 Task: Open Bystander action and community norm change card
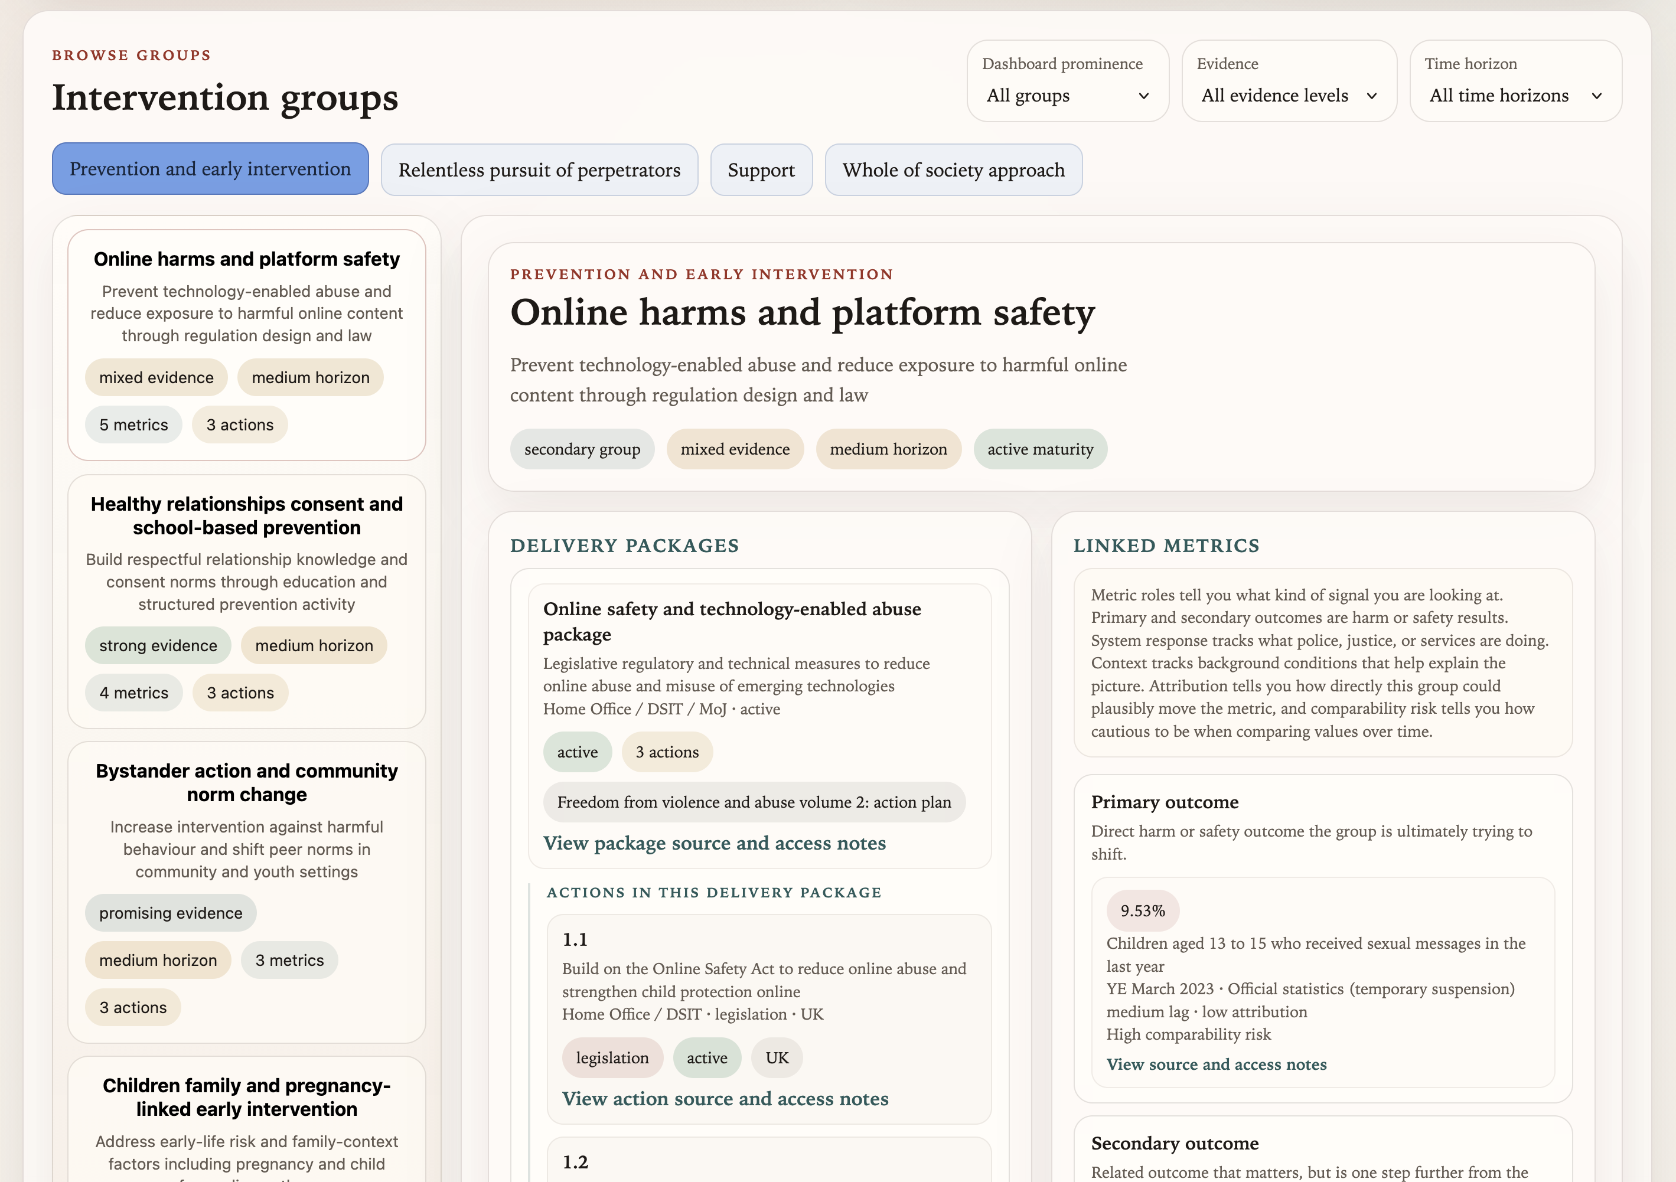(x=247, y=892)
